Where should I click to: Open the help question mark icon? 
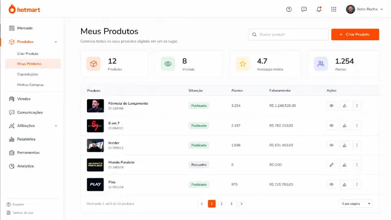click(289, 9)
